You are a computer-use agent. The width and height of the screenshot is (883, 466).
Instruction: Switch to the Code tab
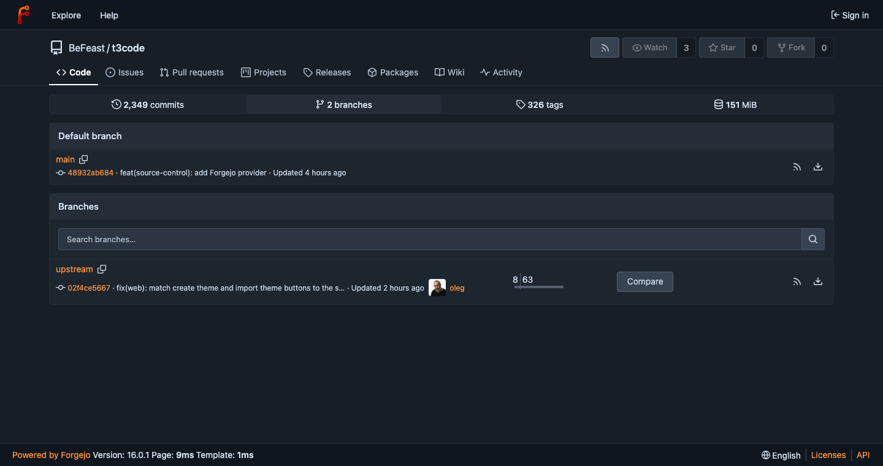(x=74, y=72)
